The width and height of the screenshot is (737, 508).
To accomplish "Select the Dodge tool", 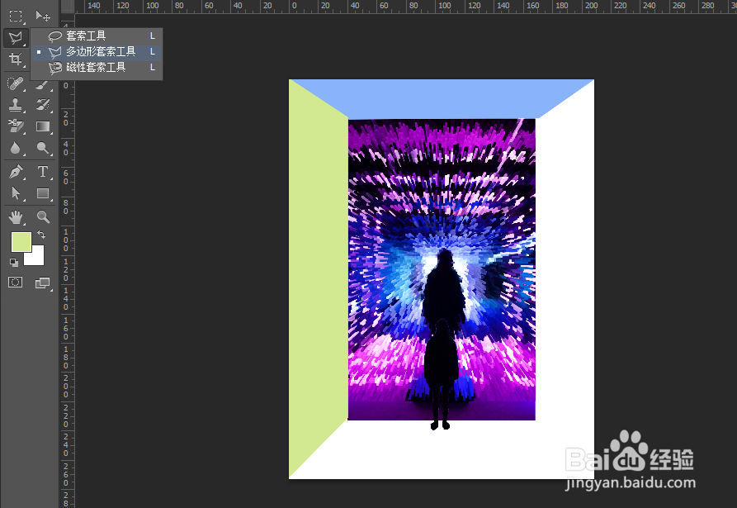I will coord(43,148).
